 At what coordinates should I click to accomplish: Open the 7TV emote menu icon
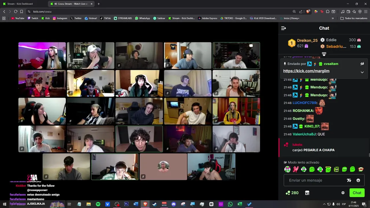click(349, 180)
